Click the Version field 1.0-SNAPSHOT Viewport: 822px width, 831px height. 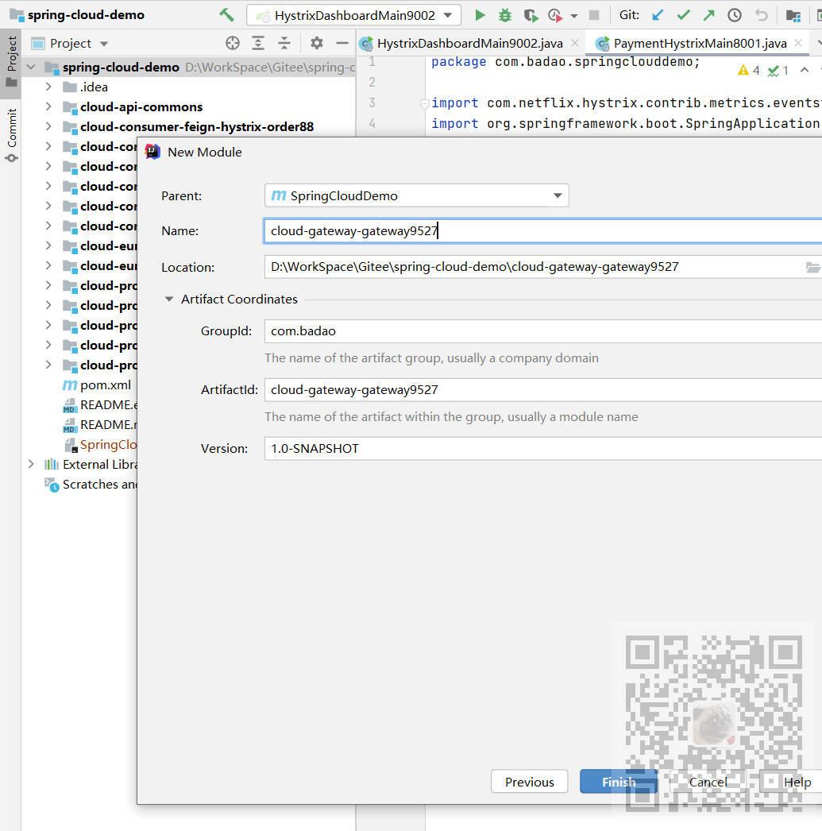543,449
